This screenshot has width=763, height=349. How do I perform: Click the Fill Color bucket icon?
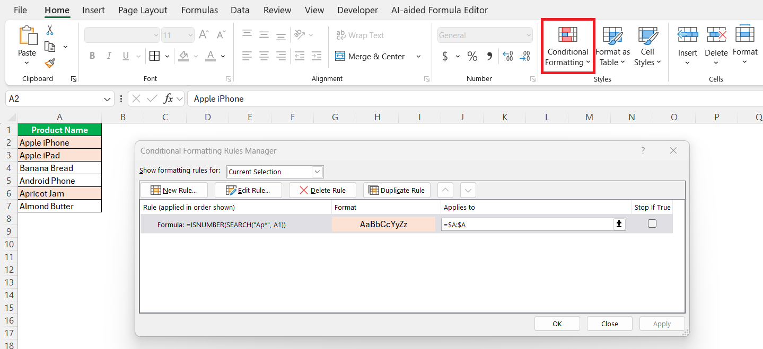click(184, 56)
